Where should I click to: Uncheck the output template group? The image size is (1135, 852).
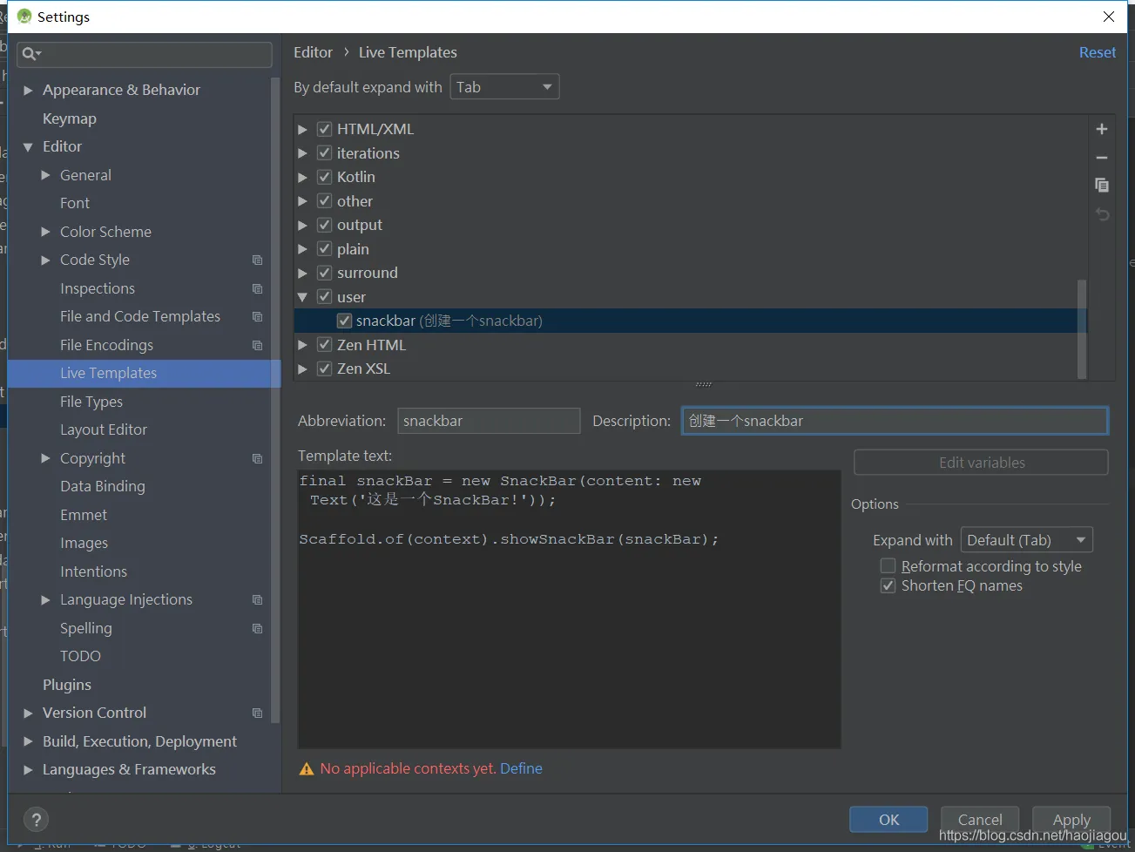tap(324, 225)
